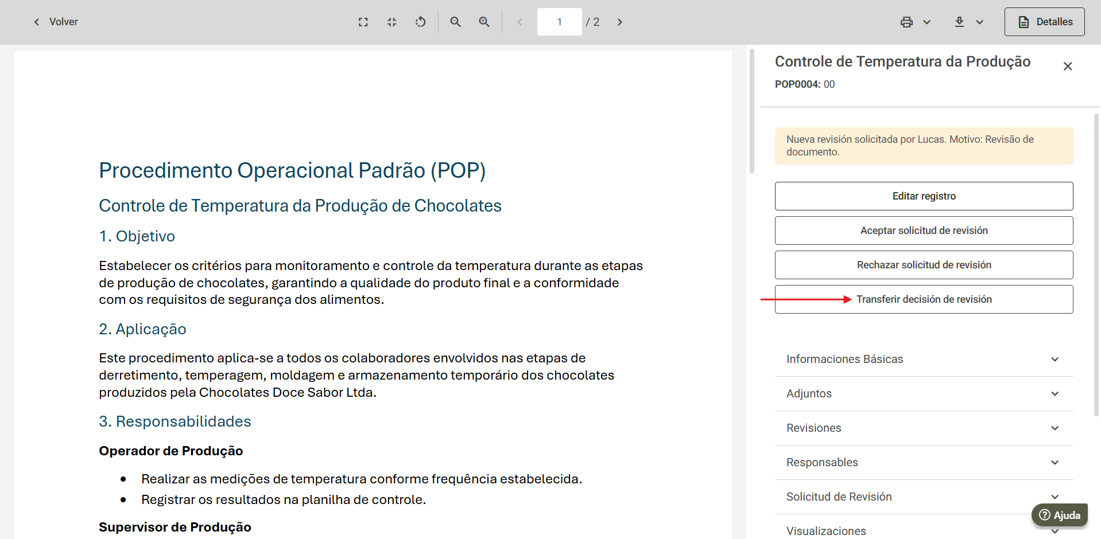1101x539 pixels.
Task: Click the page number input field
Action: [560, 22]
